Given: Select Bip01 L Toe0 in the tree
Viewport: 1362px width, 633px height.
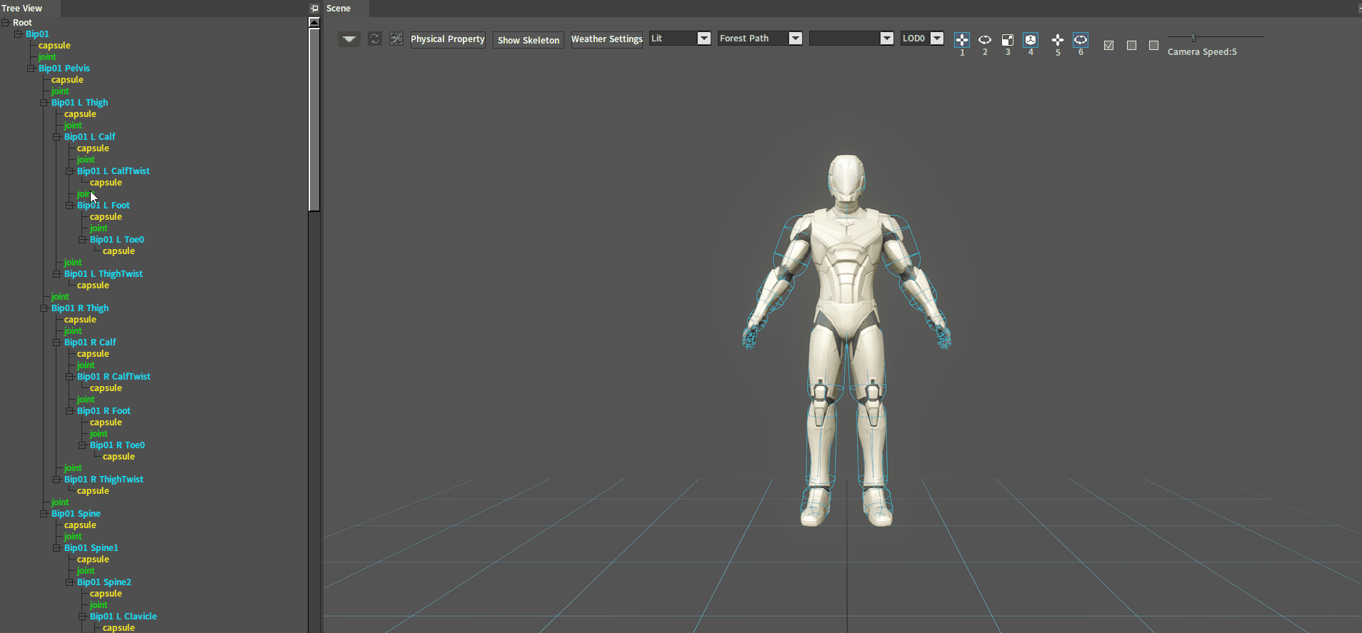Looking at the screenshot, I should pyautogui.click(x=117, y=240).
